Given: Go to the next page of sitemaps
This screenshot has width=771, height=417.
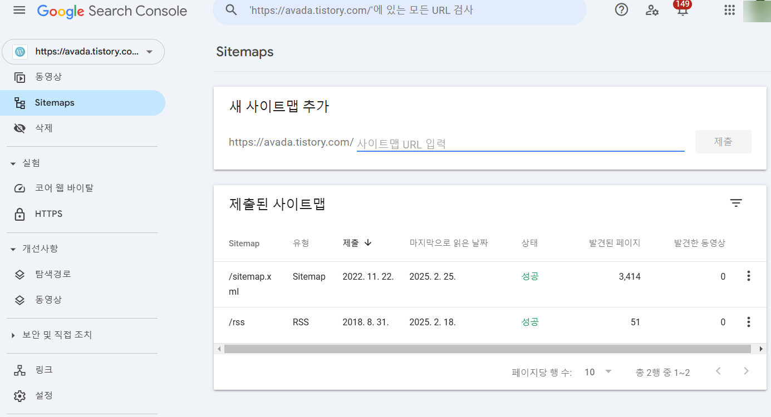Looking at the screenshot, I should pyautogui.click(x=747, y=371).
